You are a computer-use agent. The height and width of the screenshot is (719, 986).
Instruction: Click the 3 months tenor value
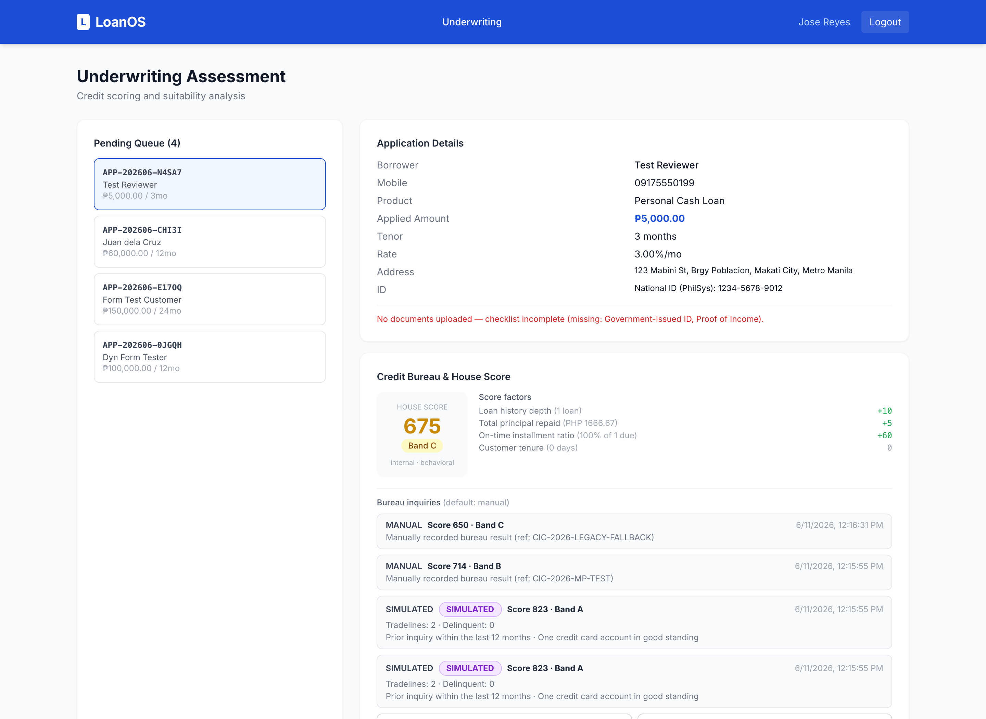[x=655, y=236]
